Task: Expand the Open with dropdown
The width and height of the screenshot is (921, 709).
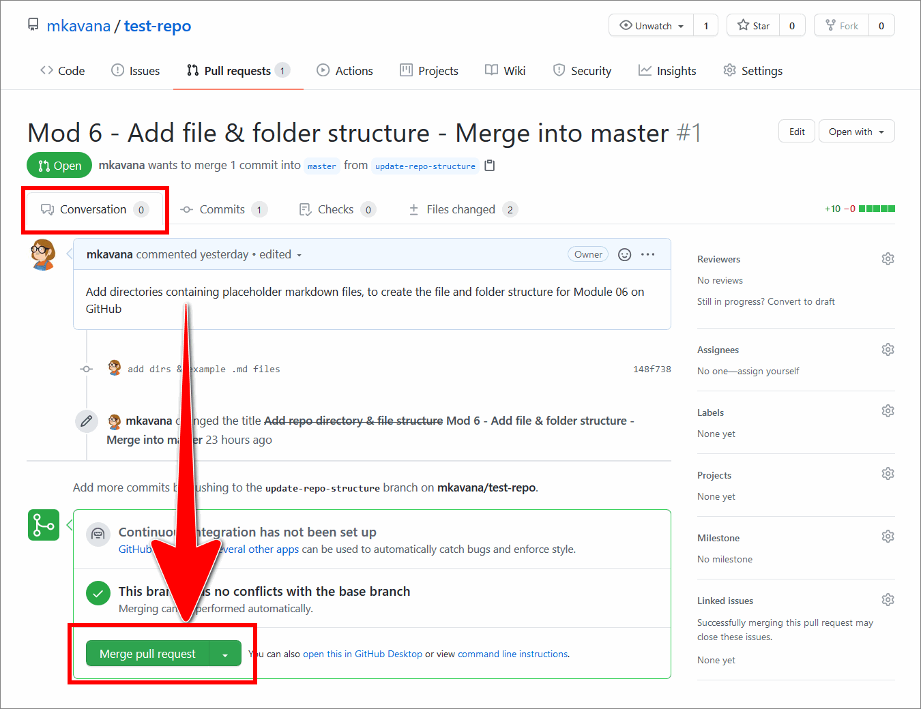Action: click(x=856, y=132)
